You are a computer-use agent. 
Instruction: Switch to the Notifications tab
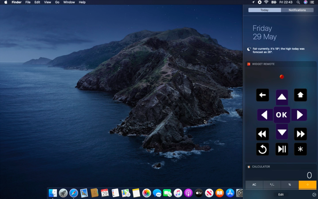tap(297, 10)
